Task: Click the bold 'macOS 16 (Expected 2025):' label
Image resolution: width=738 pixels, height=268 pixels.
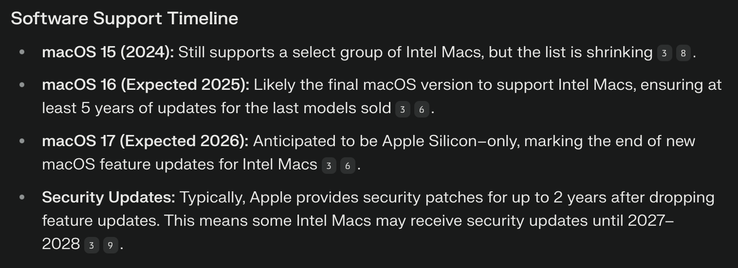Action: 146,85
